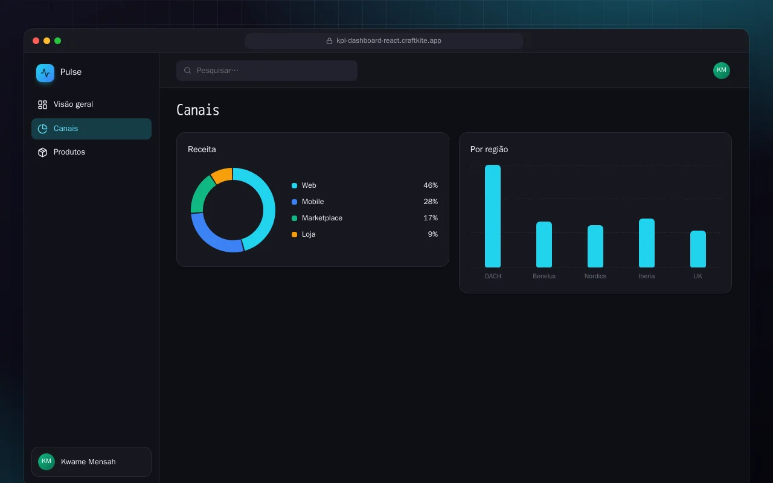Click the orange Loja legend swatch
773x483 pixels.
click(294, 234)
